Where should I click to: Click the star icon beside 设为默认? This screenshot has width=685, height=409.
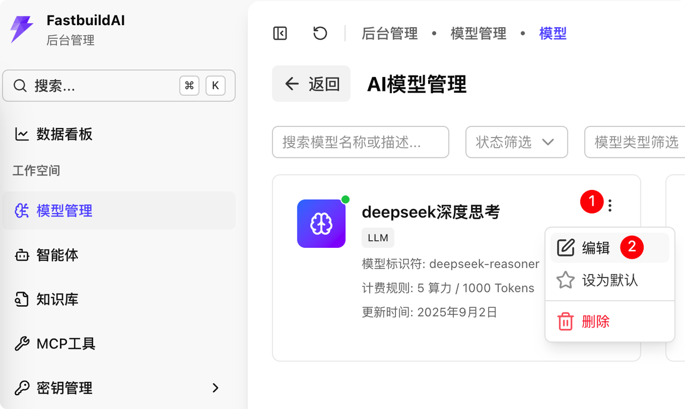click(x=565, y=279)
